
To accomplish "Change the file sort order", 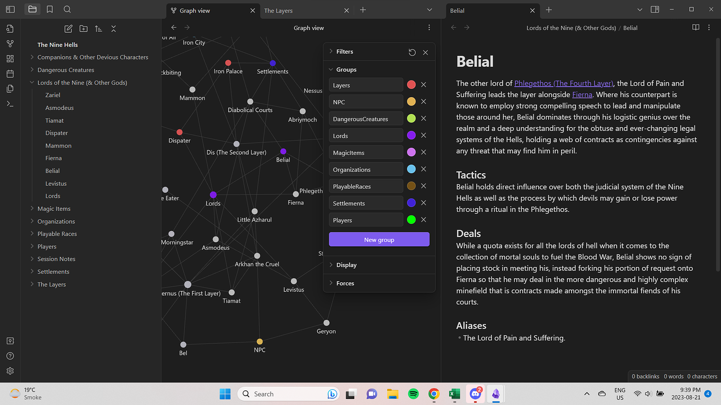I will click(98, 29).
